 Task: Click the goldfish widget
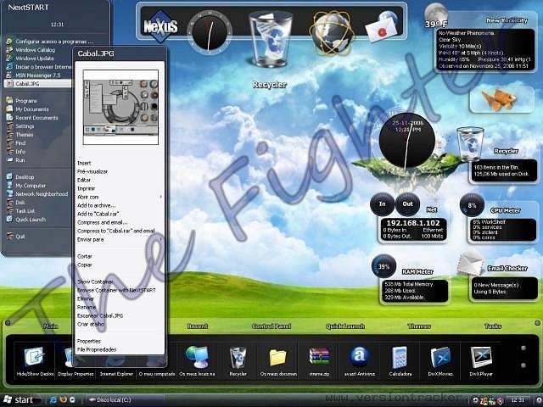[499, 100]
